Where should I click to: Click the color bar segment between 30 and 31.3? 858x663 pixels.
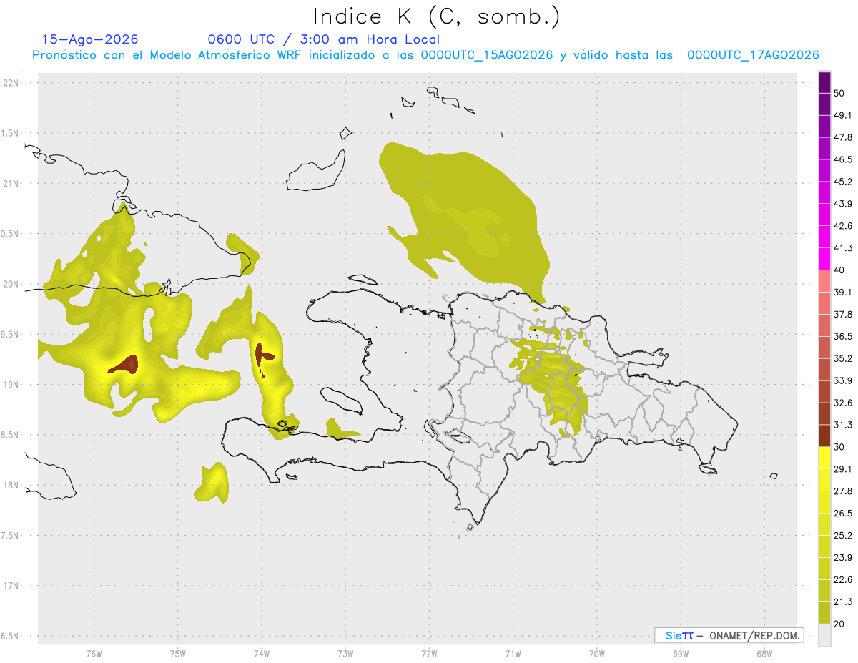(825, 436)
